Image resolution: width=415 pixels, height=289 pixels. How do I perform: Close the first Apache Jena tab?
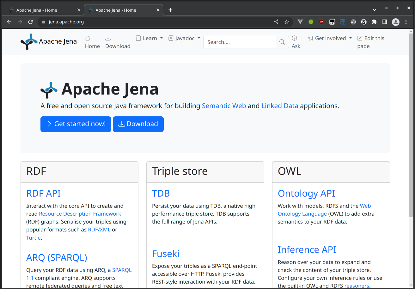[x=79, y=10]
